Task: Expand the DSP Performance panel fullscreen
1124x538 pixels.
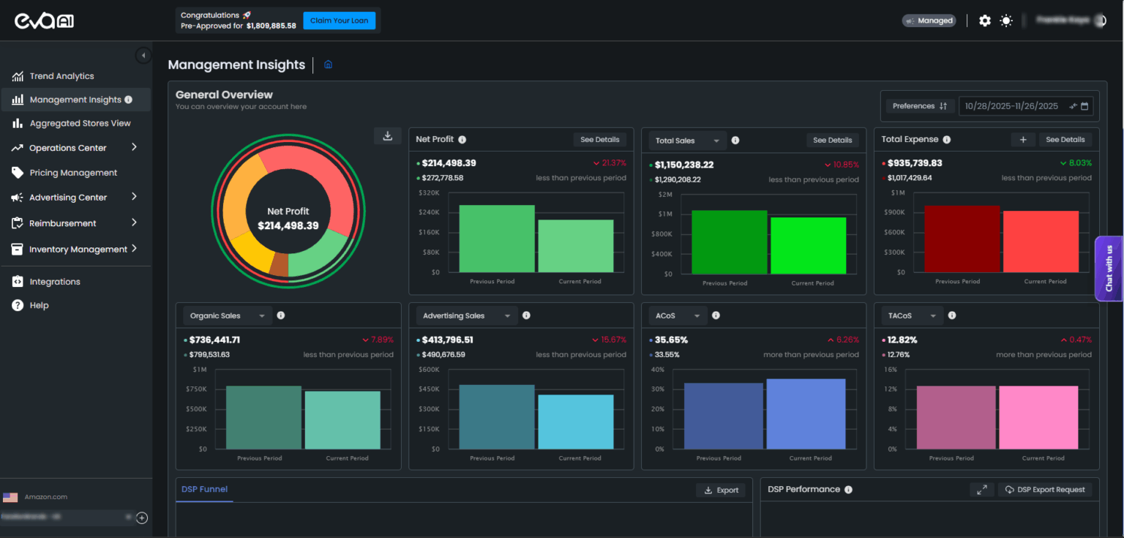Action: coord(981,490)
